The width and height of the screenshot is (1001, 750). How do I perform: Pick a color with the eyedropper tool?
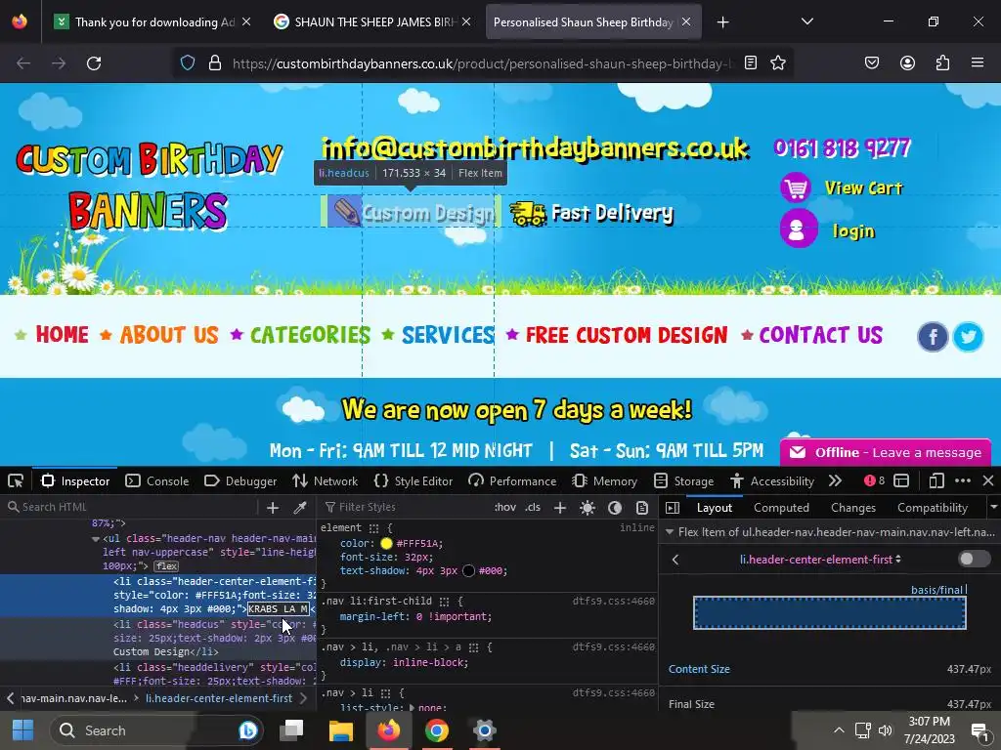[299, 508]
